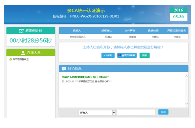Click the 未确认 status cell

click(155, 37)
